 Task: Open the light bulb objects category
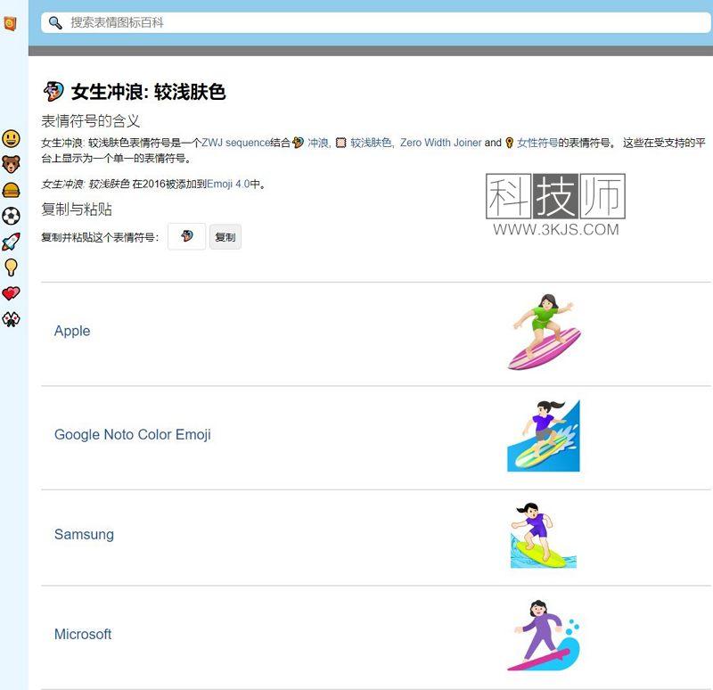point(11,267)
